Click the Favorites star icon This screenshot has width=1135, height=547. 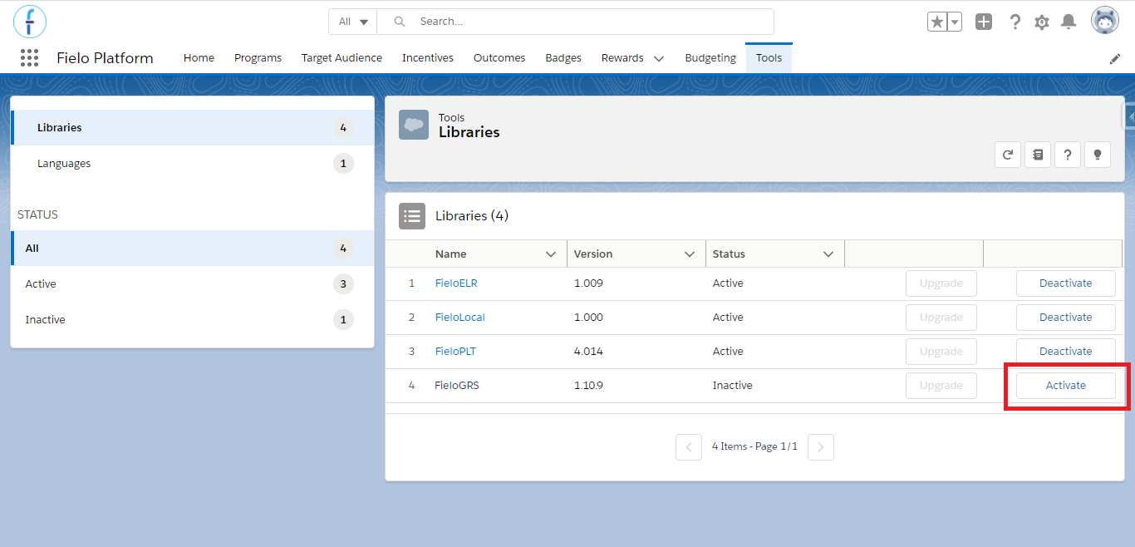pos(937,22)
